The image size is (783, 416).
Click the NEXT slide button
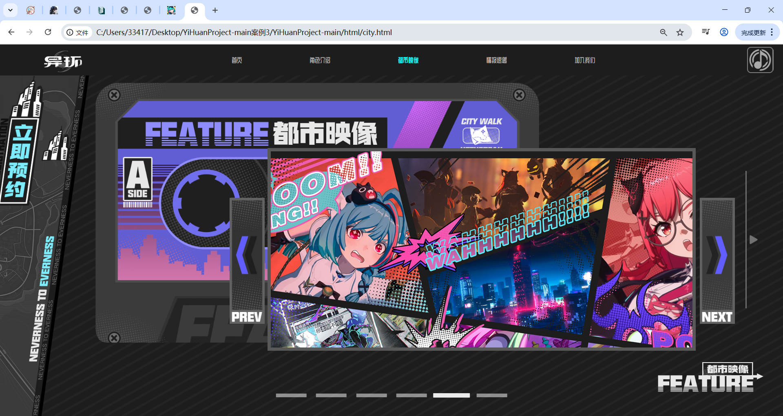(x=717, y=261)
